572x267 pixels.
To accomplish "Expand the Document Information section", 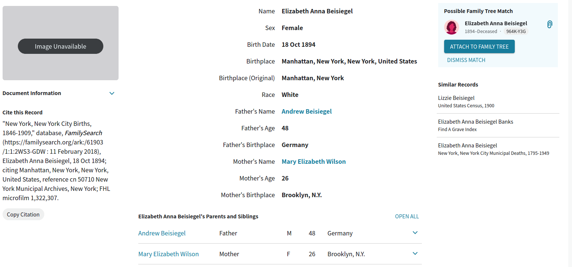I will tap(112, 93).
